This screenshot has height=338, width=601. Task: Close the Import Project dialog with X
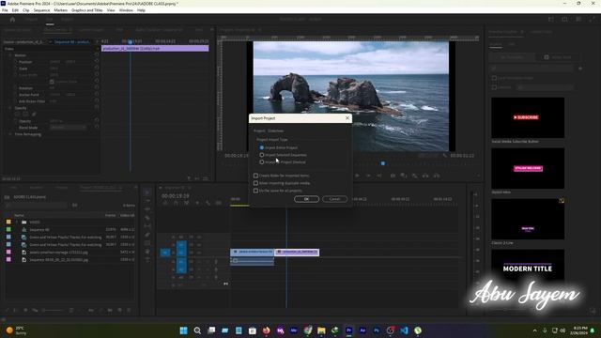tap(347, 118)
